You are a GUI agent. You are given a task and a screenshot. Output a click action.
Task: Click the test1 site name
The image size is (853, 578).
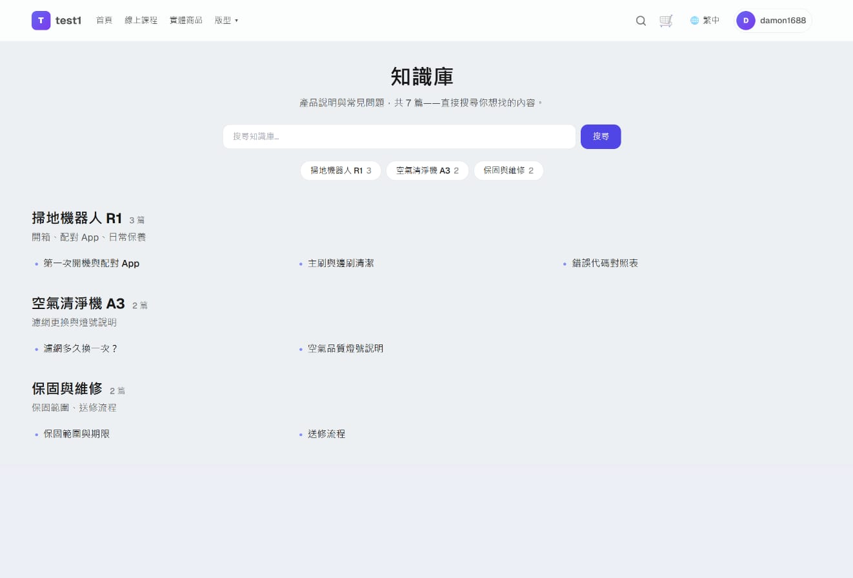tap(68, 21)
